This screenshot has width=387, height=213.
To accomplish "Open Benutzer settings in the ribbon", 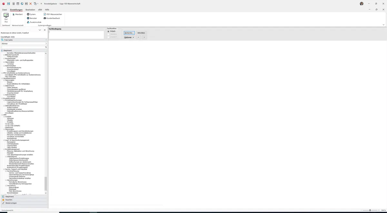I will pos(32,18).
